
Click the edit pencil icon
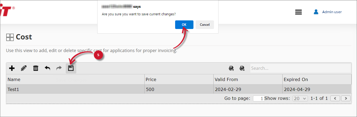click(x=24, y=68)
